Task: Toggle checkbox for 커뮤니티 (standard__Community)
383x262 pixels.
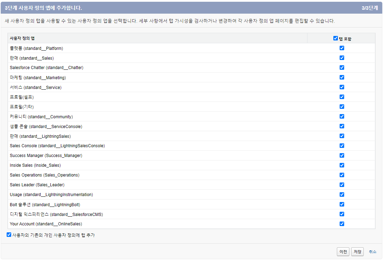Action: pyautogui.click(x=342, y=116)
